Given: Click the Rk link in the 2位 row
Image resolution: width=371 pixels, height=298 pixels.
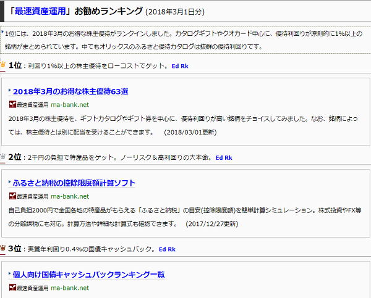Looking at the screenshot, I should click(x=229, y=158).
